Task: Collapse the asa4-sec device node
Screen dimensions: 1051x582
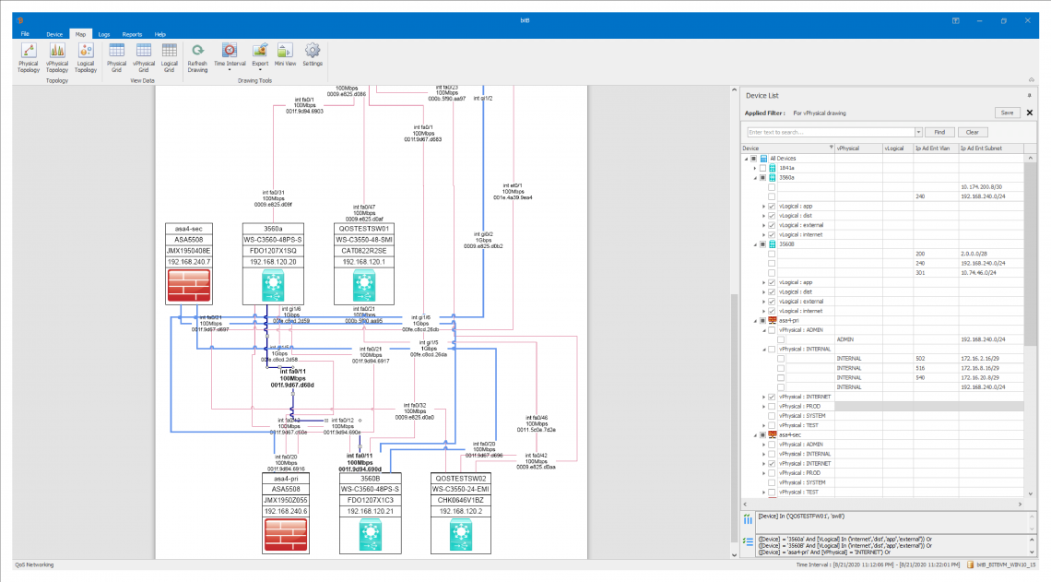Action: tap(755, 435)
